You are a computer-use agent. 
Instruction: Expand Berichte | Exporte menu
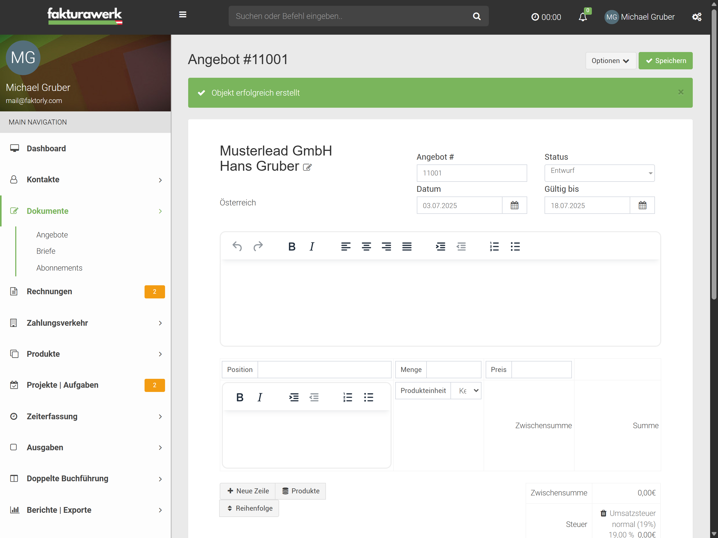[85, 510]
